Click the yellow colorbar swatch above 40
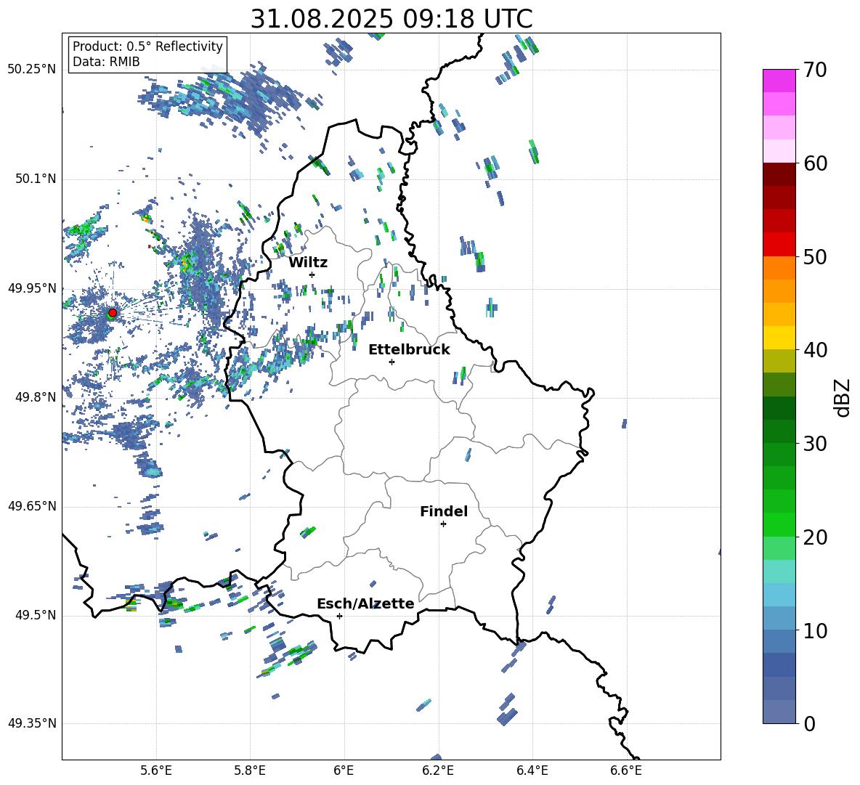Image resolution: width=860 pixels, height=785 pixels. (779, 338)
